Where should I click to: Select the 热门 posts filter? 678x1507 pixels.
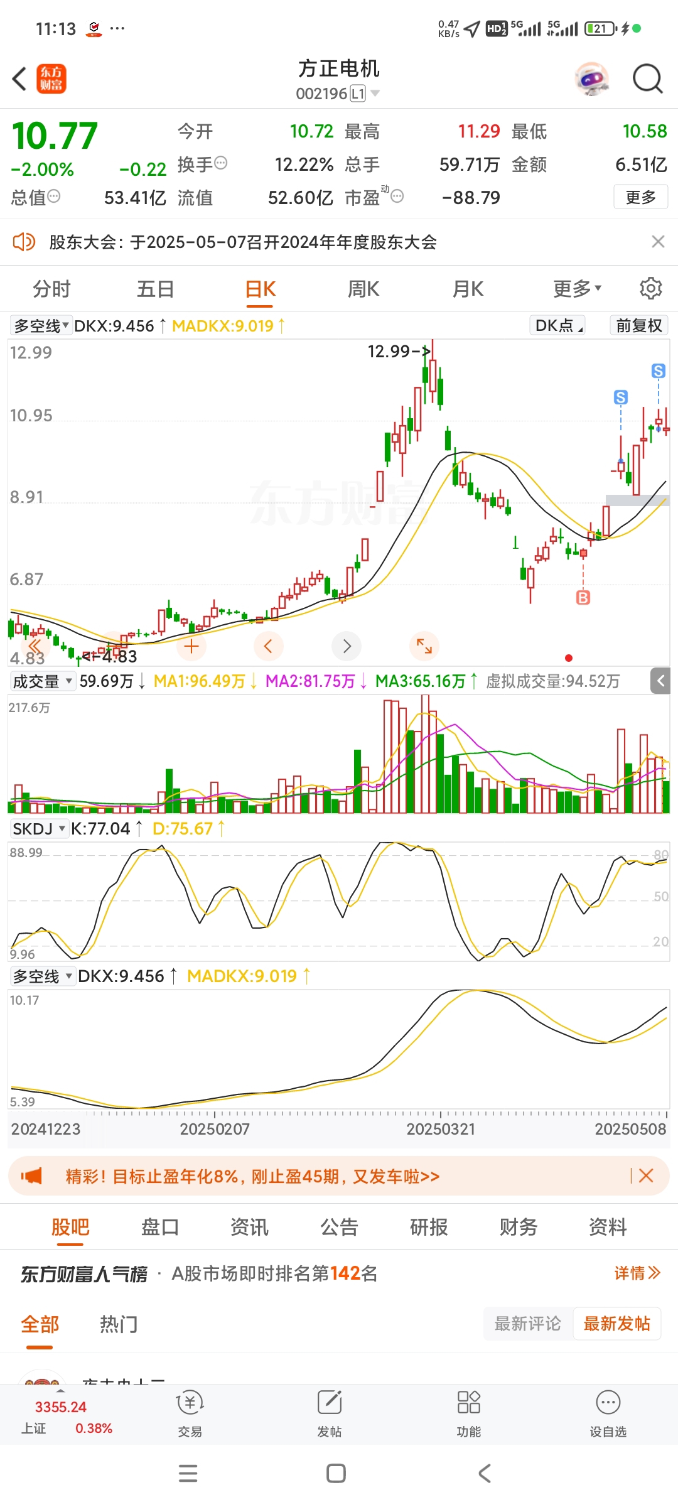pos(119,1324)
